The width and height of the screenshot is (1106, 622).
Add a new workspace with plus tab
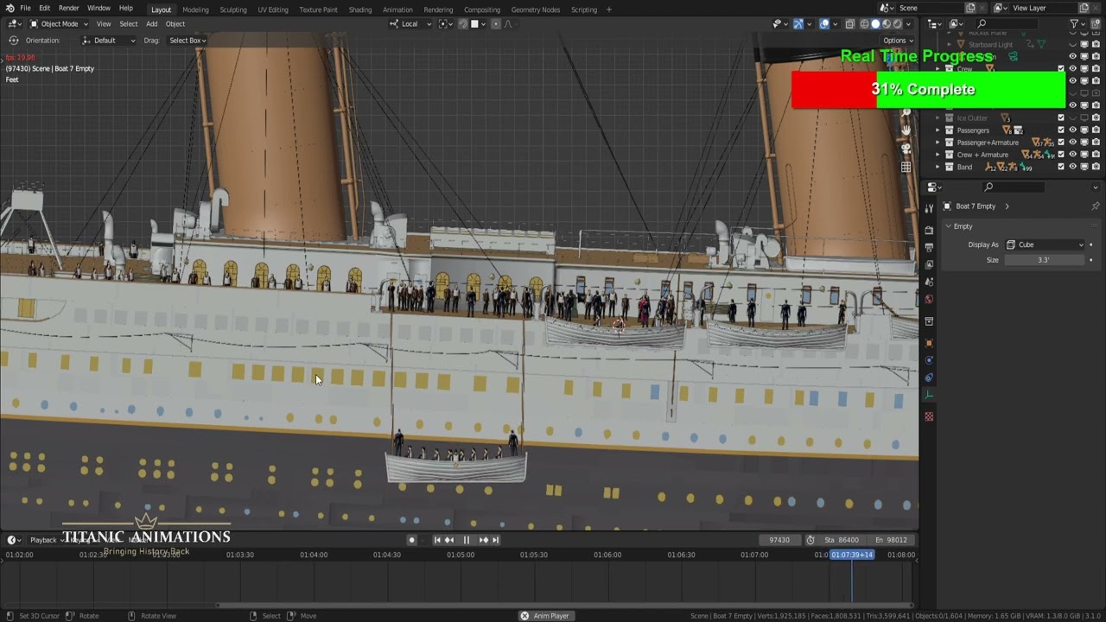pos(609,10)
